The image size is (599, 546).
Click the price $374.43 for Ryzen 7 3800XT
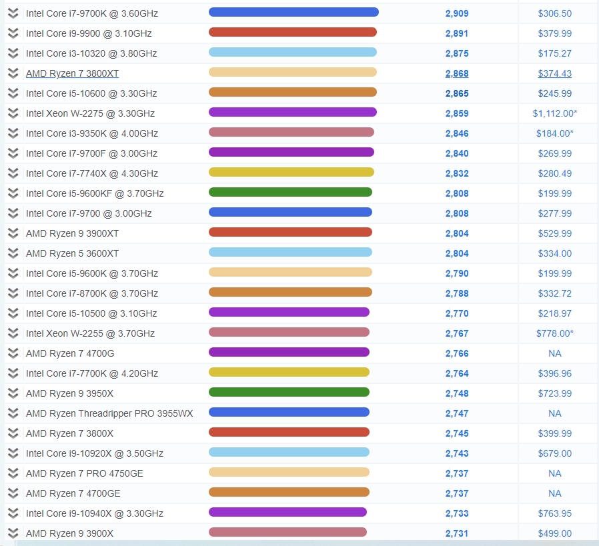pos(555,73)
